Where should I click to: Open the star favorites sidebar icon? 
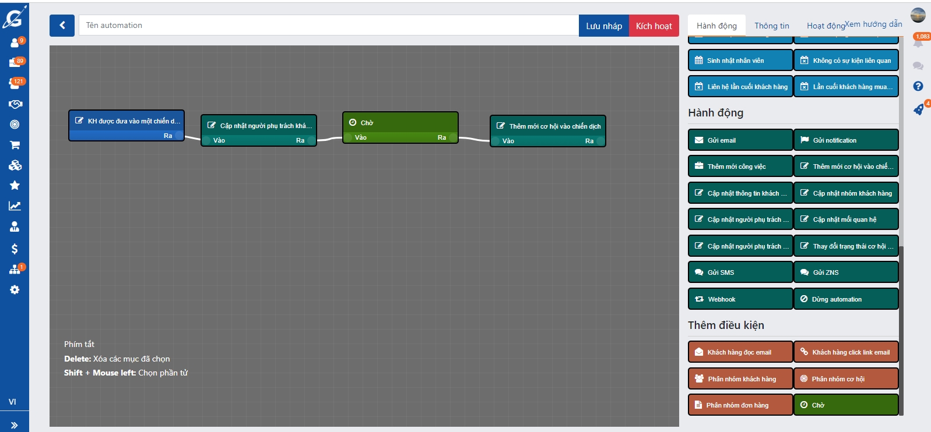coord(15,186)
